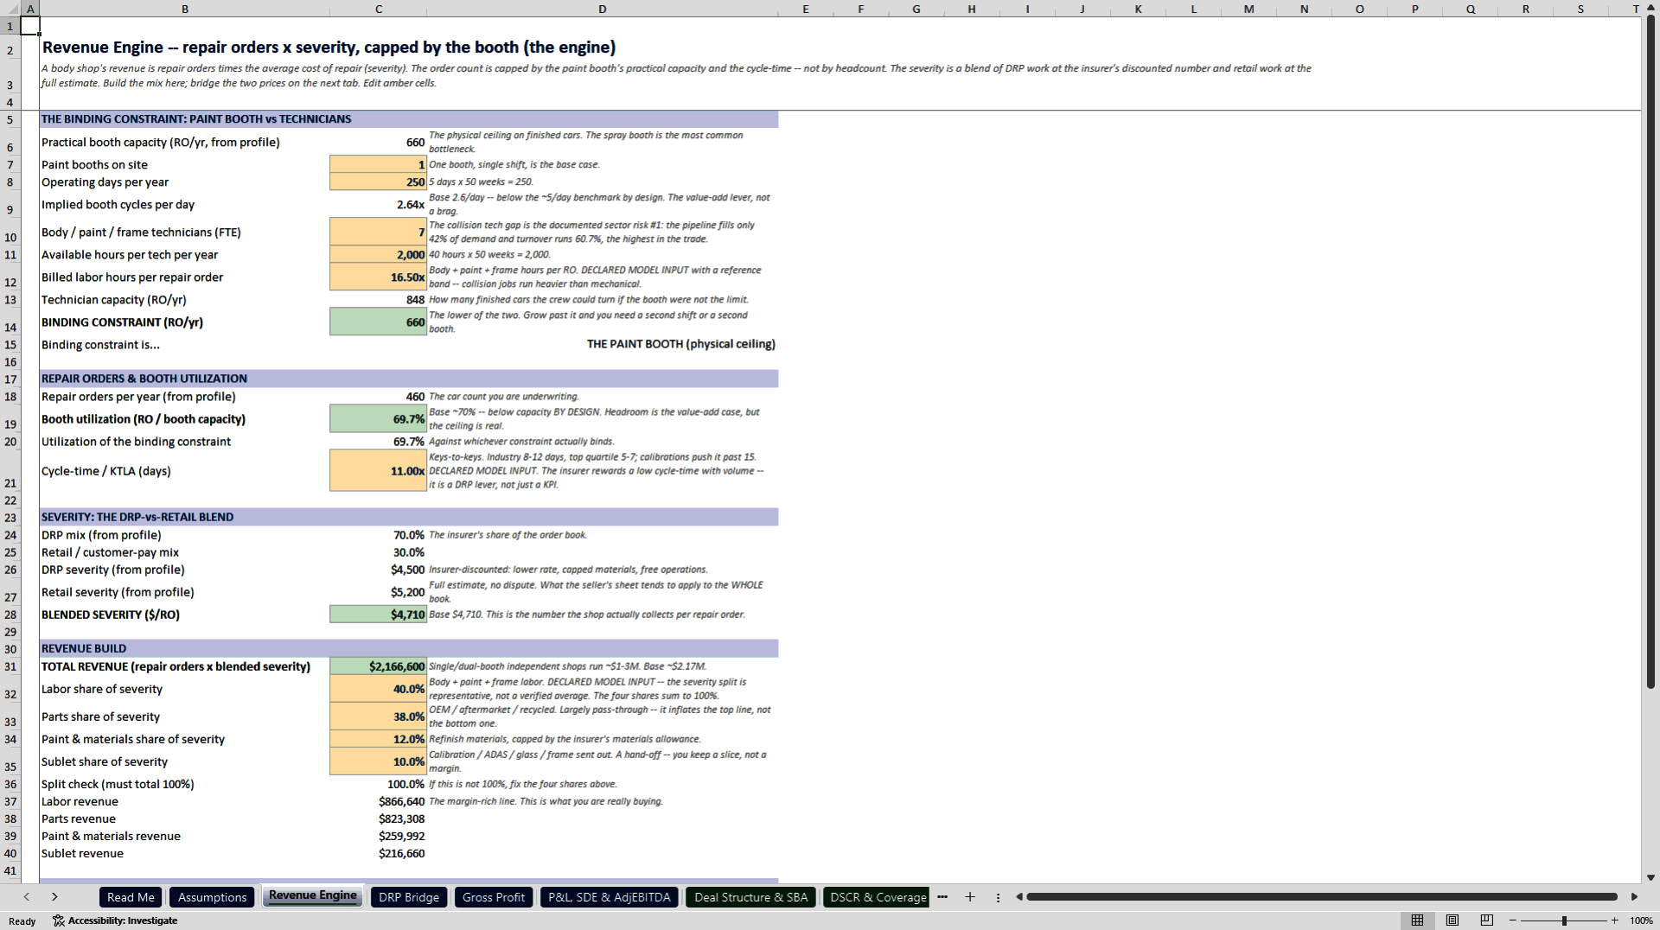This screenshot has width=1660, height=930.
Task: Show more hidden sheet tabs ellipsis
Action: (942, 897)
